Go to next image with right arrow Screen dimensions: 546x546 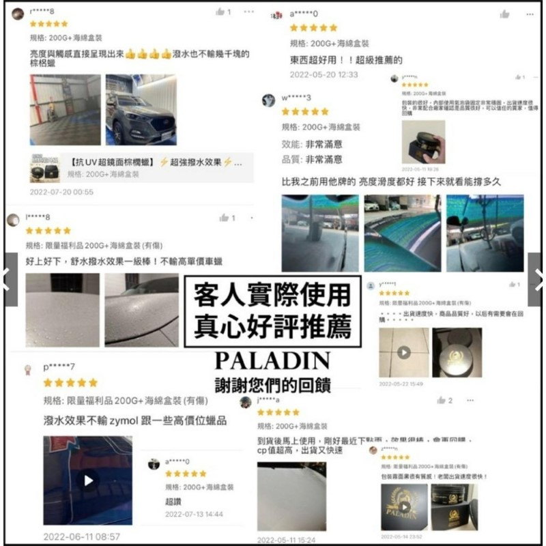[x=536, y=279]
